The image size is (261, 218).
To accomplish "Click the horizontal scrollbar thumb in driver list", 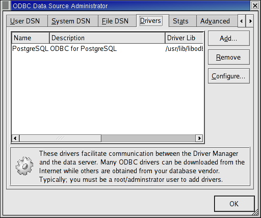I will [60, 138].
